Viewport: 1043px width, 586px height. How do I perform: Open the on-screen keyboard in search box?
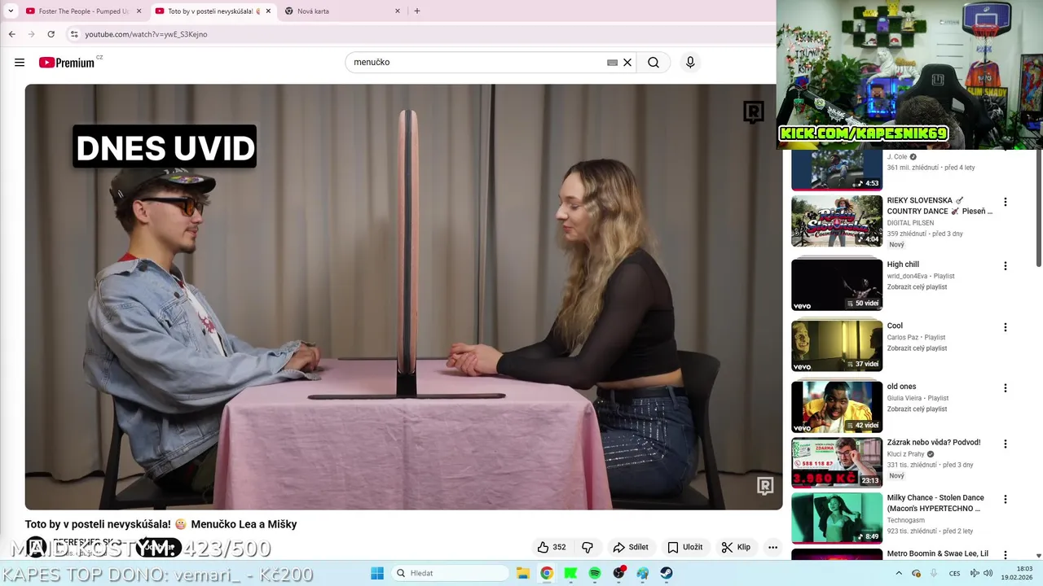tap(612, 63)
